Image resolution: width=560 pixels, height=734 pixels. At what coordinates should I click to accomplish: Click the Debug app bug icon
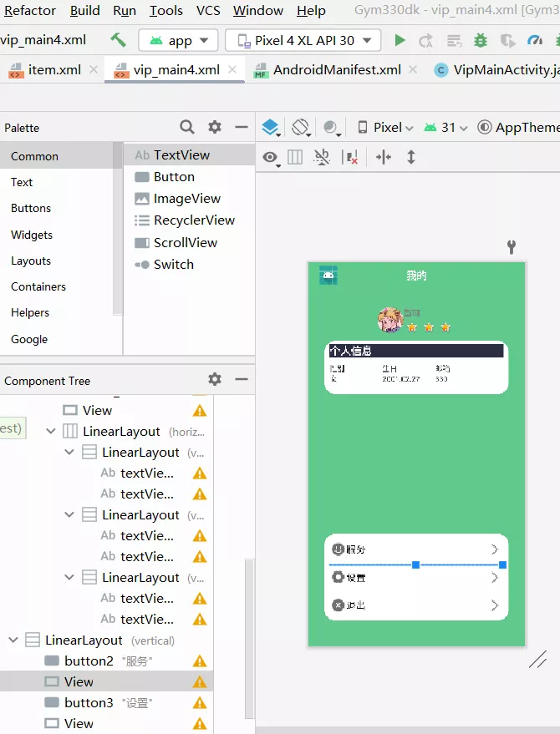[x=481, y=41]
